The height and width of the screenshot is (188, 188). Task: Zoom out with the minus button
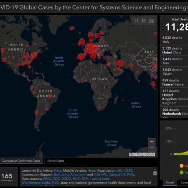coord(152,148)
